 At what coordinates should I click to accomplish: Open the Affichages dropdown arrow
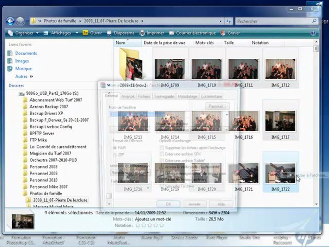click(77, 33)
